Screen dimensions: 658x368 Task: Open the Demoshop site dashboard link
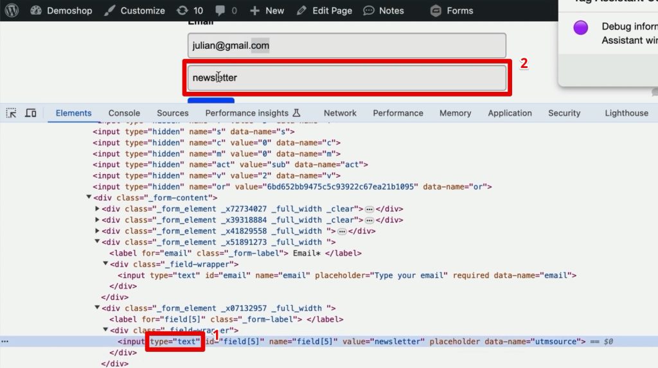(61, 10)
